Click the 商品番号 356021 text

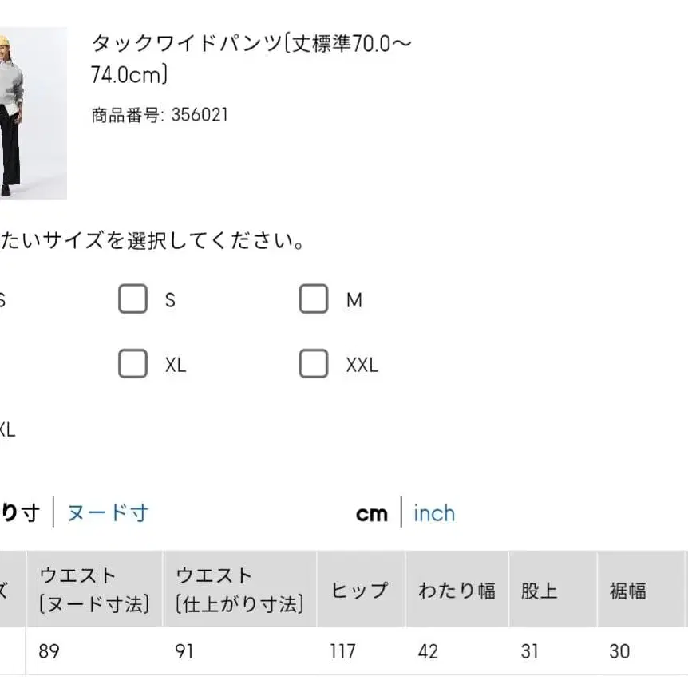point(156,114)
